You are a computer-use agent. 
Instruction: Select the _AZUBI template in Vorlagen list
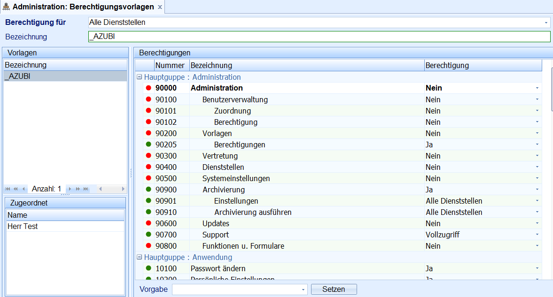[x=65, y=76]
